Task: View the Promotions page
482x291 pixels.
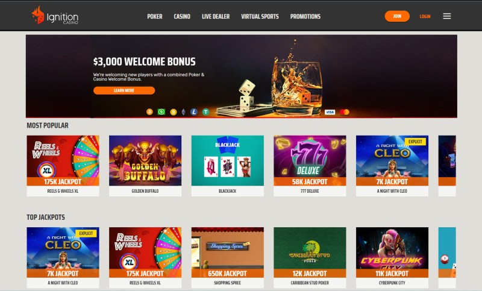Action: [x=305, y=17]
